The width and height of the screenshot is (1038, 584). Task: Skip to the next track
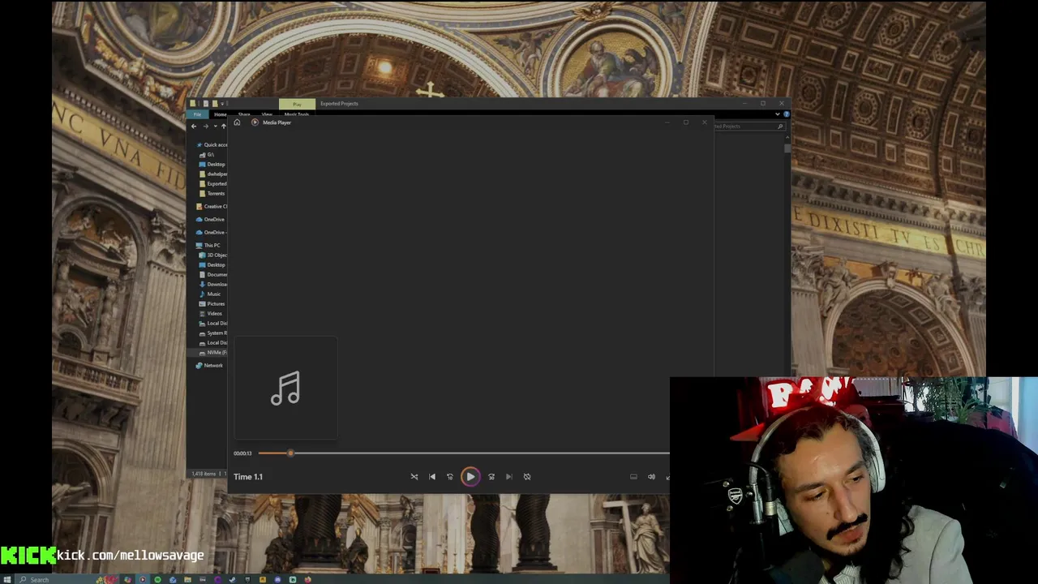click(x=509, y=477)
